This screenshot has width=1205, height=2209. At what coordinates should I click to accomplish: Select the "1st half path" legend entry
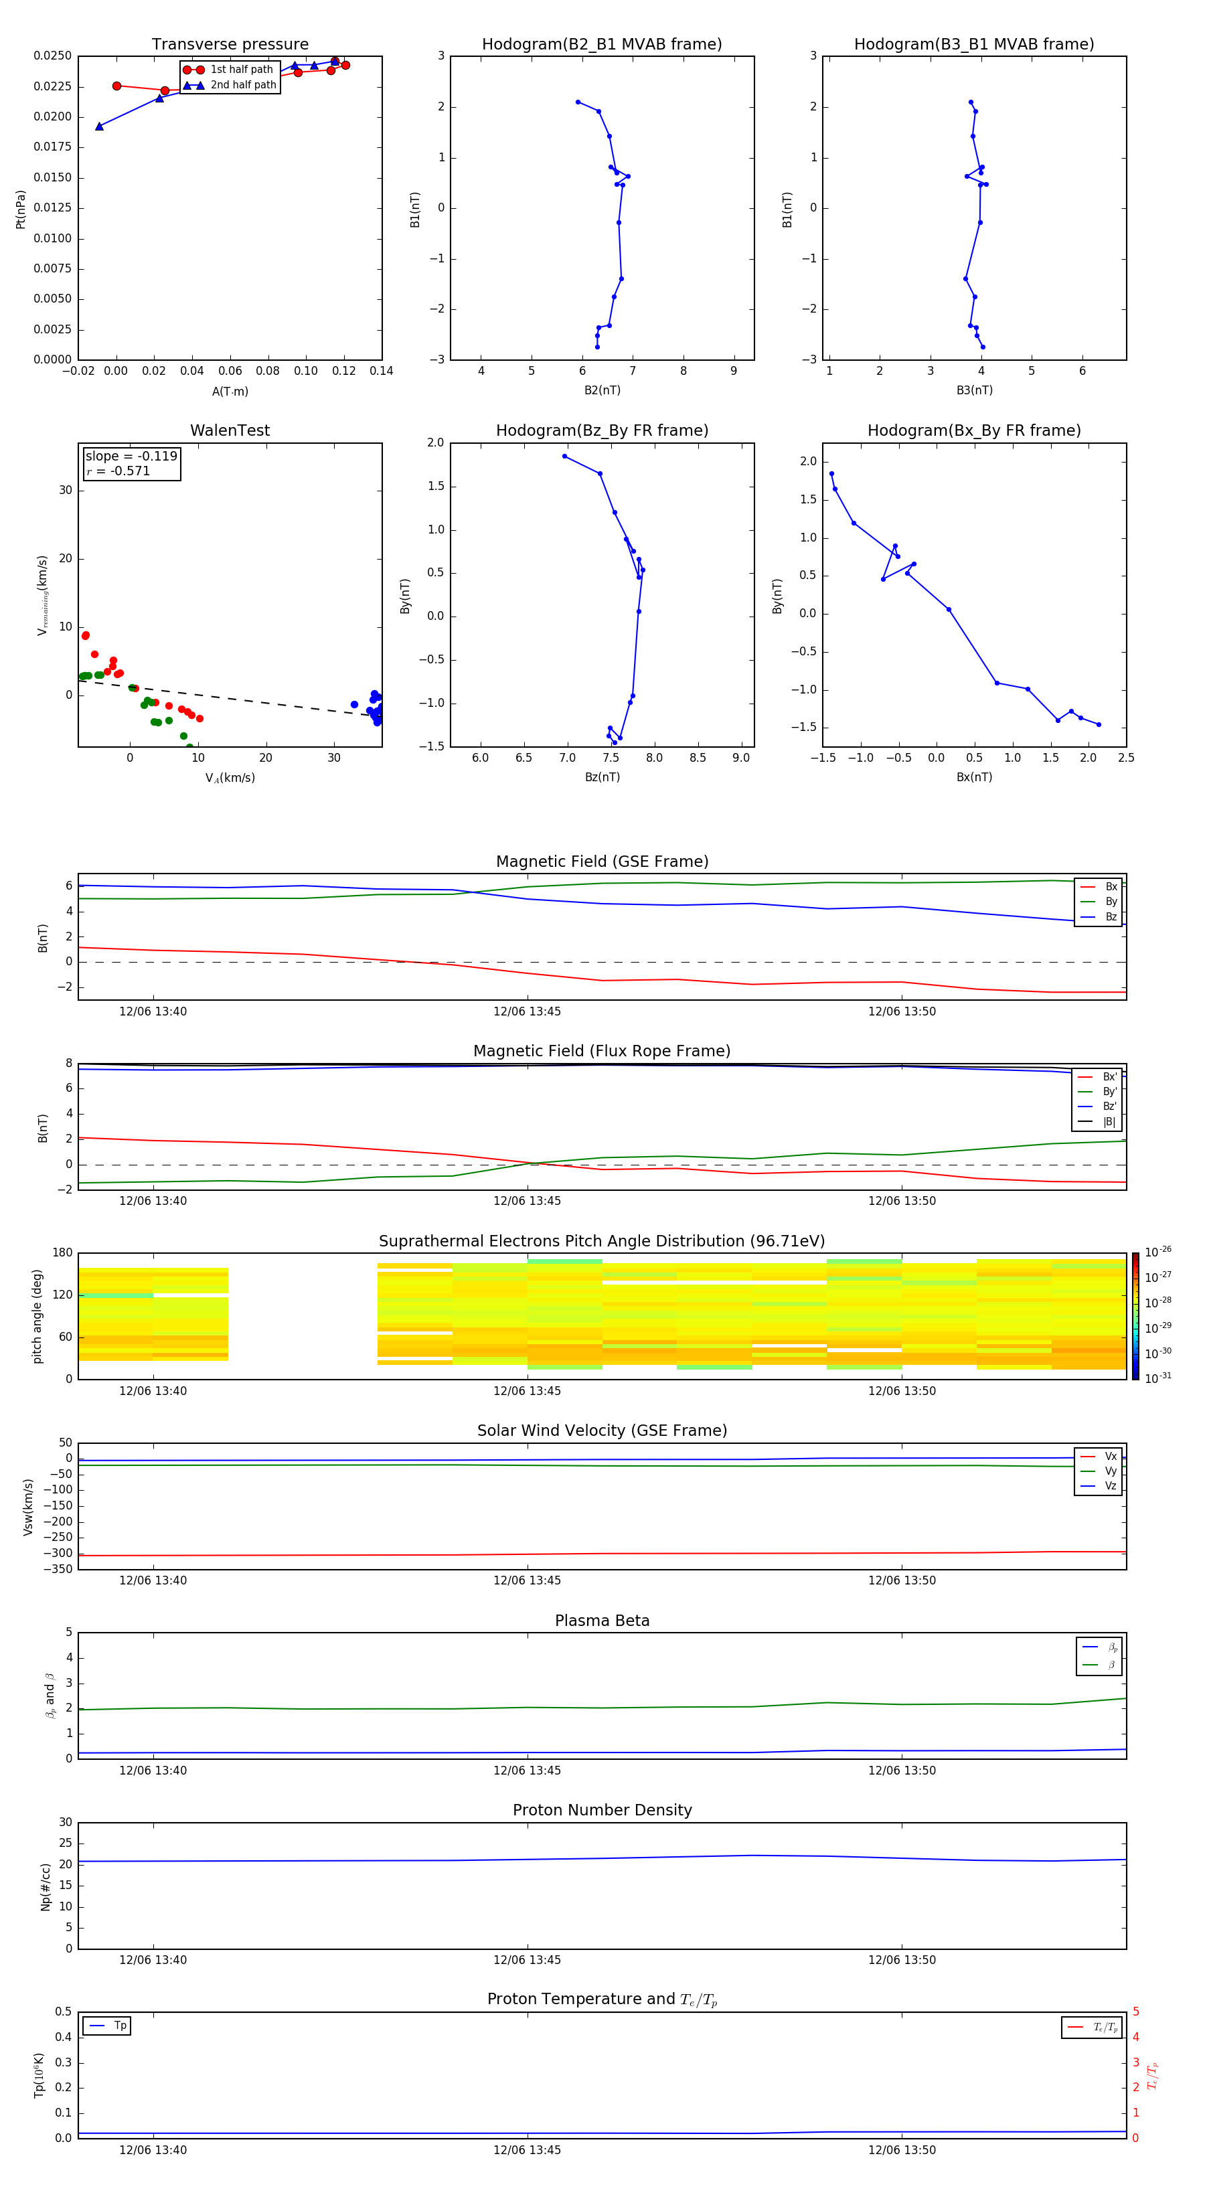229,70
